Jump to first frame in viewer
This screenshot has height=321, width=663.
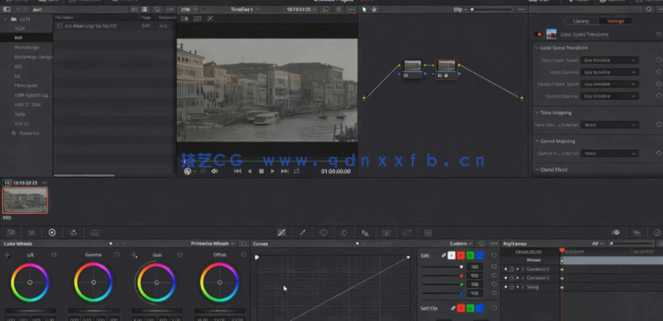(237, 171)
